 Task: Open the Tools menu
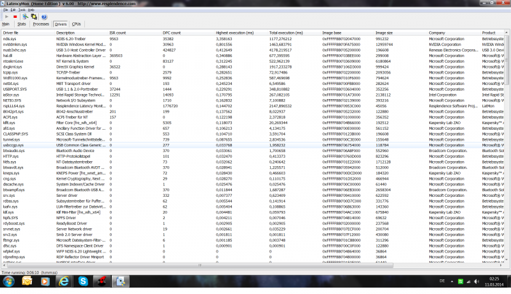tap(22, 10)
